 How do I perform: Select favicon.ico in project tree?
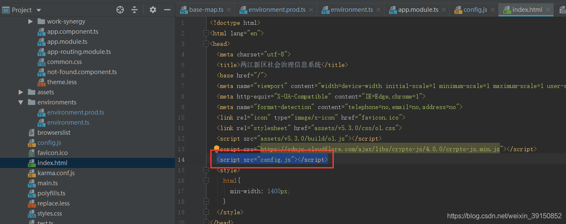point(53,153)
